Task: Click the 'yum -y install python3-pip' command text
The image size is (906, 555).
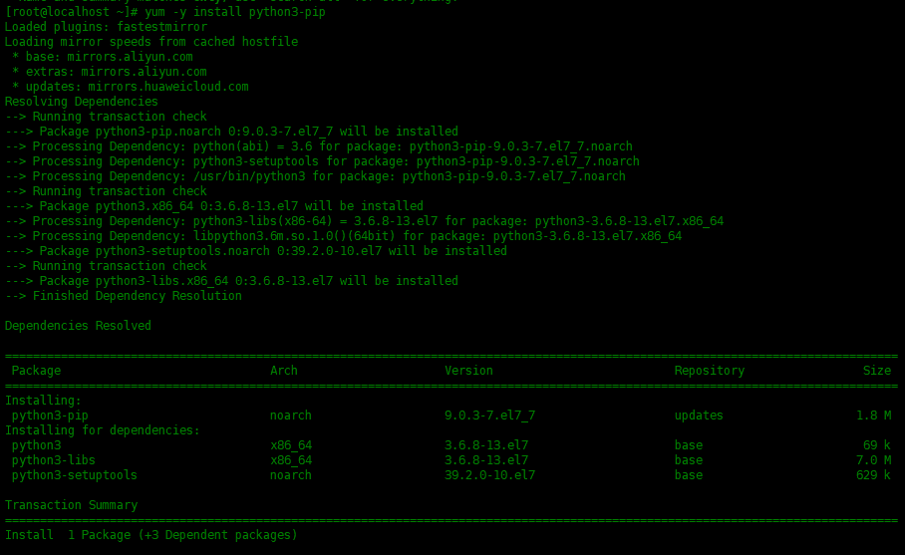Action: point(235,12)
